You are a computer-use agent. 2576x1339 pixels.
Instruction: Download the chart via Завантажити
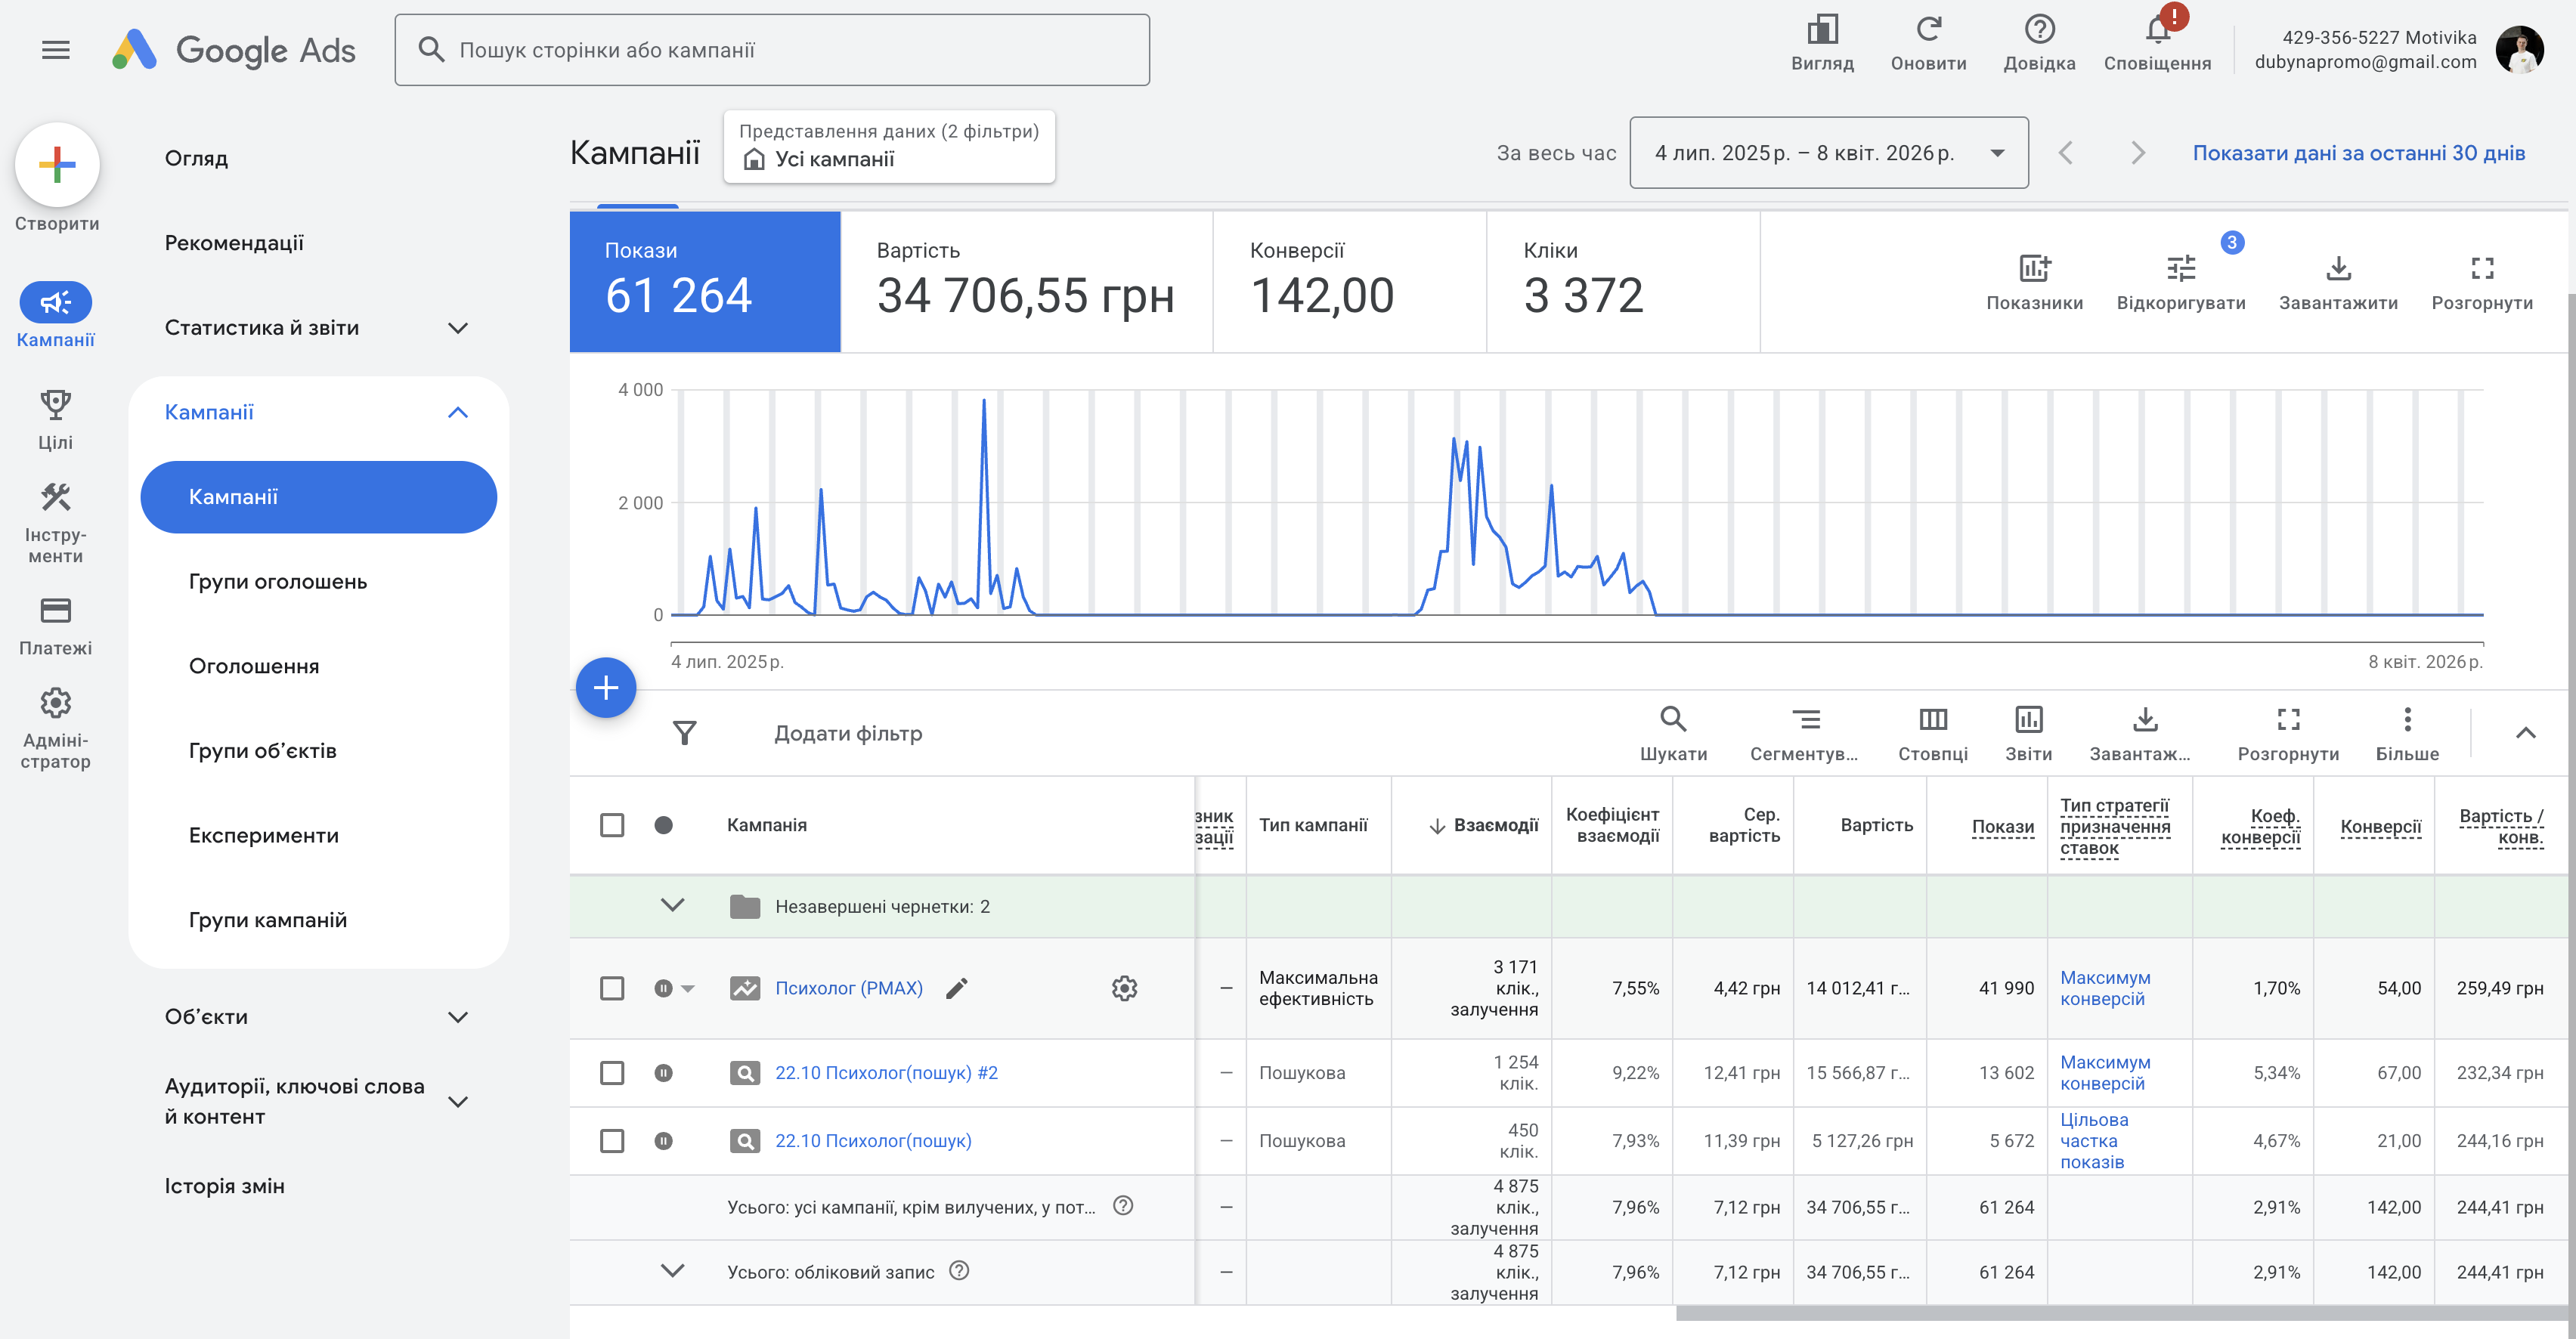[x=2338, y=282]
